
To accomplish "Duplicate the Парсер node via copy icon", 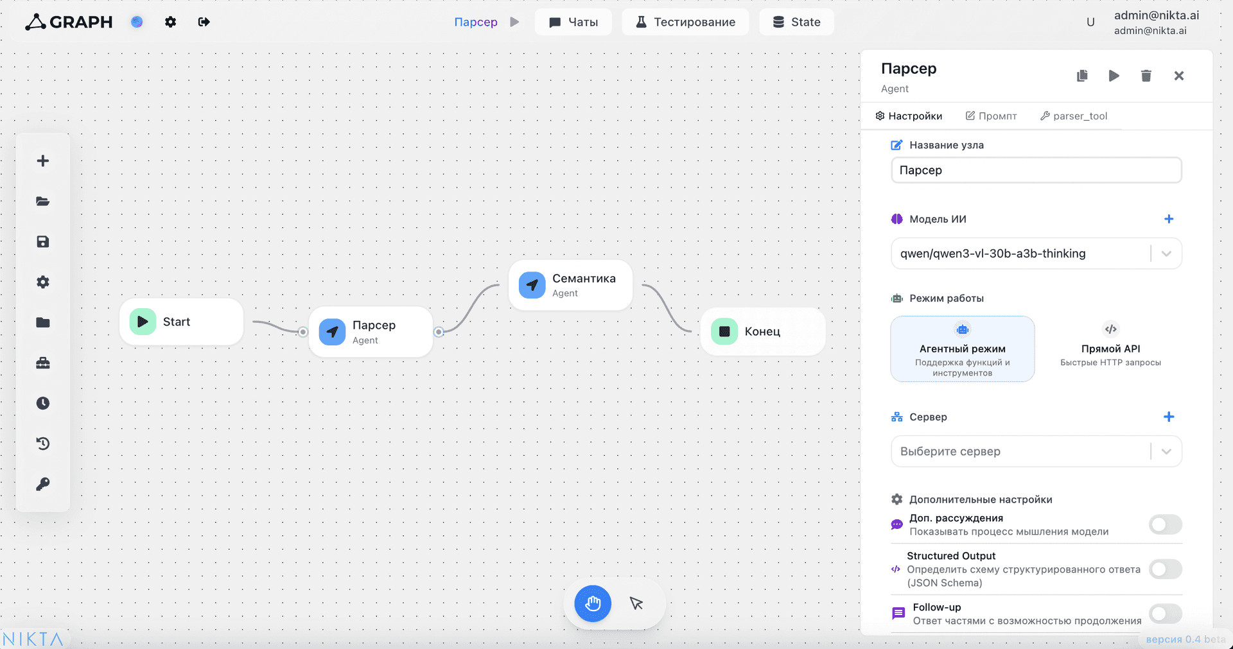I will (x=1082, y=76).
